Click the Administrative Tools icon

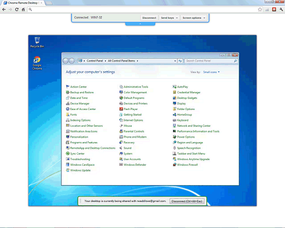[121, 87]
